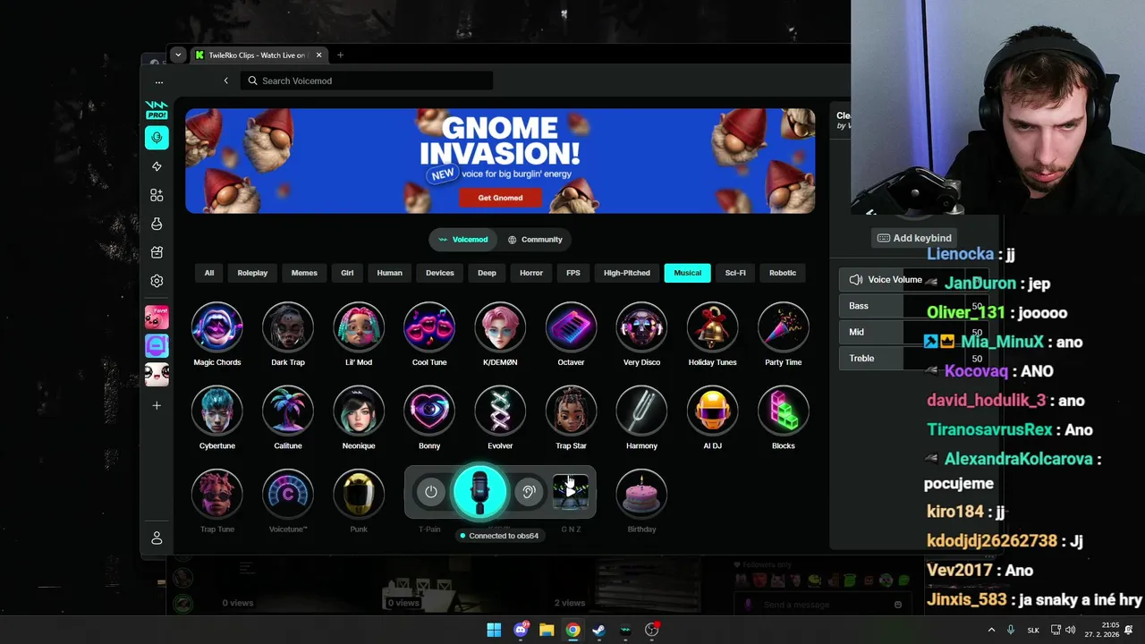Filter voices by Deep category
The width and height of the screenshot is (1145, 644).
coord(487,273)
